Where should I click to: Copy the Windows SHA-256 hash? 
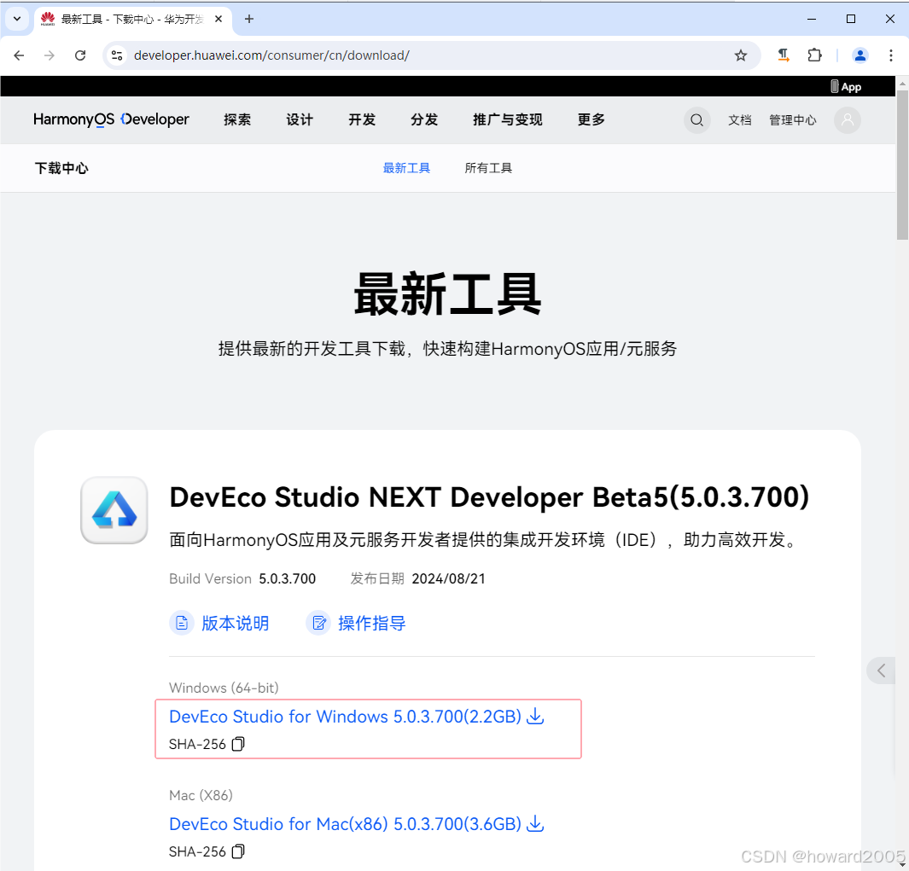[237, 744]
